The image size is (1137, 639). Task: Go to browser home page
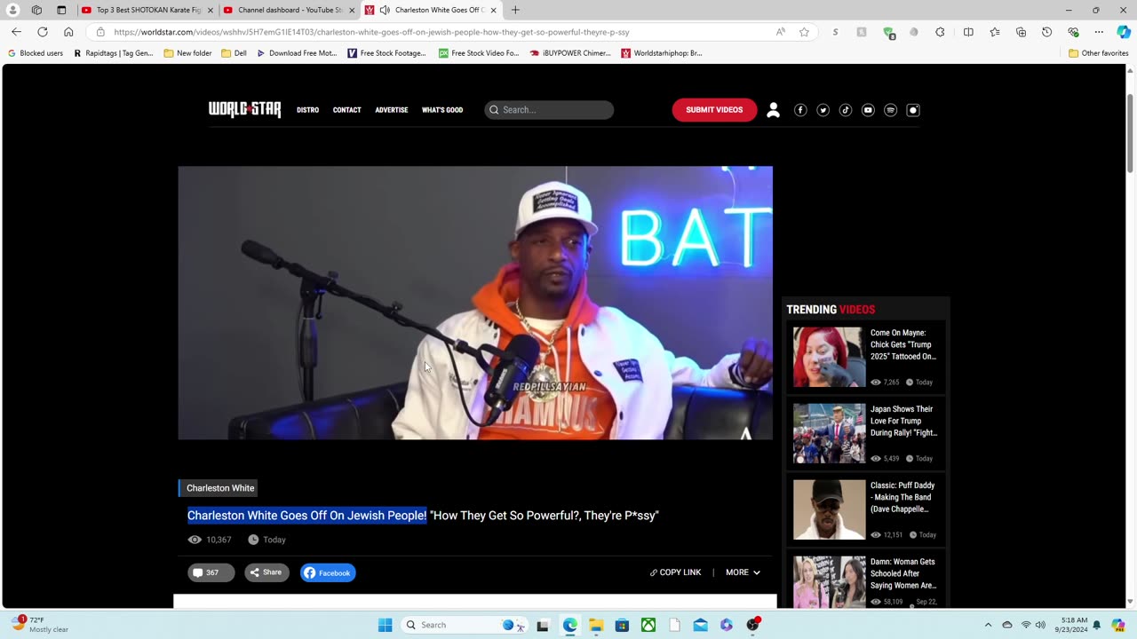(x=68, y=32)
